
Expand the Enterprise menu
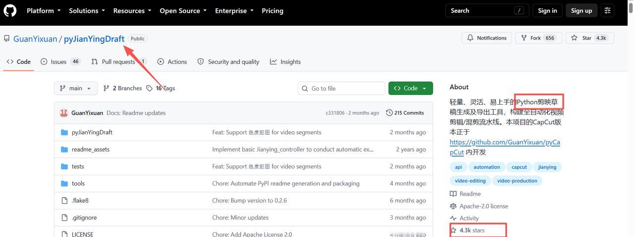coord(234,10)
